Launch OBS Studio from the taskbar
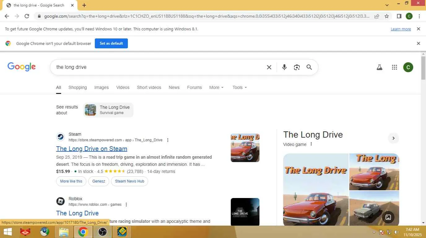The height and width of the screenshot is (238, 426). [x=102, y=232]
